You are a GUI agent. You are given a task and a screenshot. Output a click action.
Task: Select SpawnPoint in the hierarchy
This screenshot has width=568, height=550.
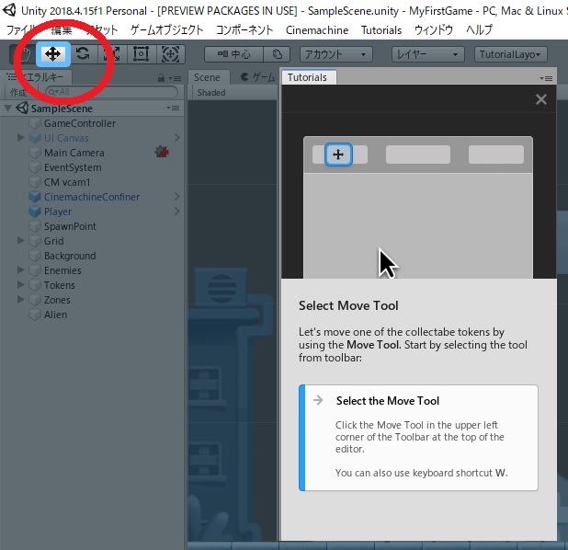(x=70, y=226)
